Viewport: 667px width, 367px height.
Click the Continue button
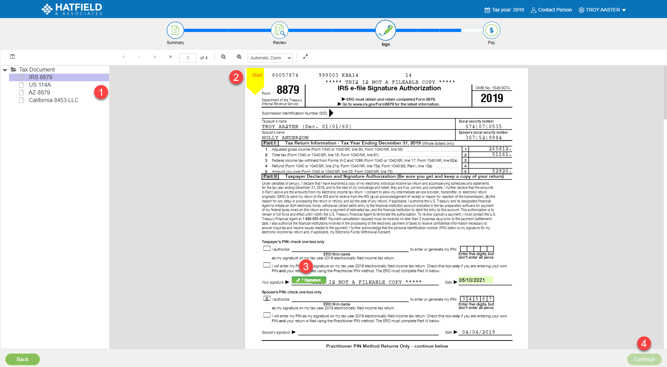[644, 359]
